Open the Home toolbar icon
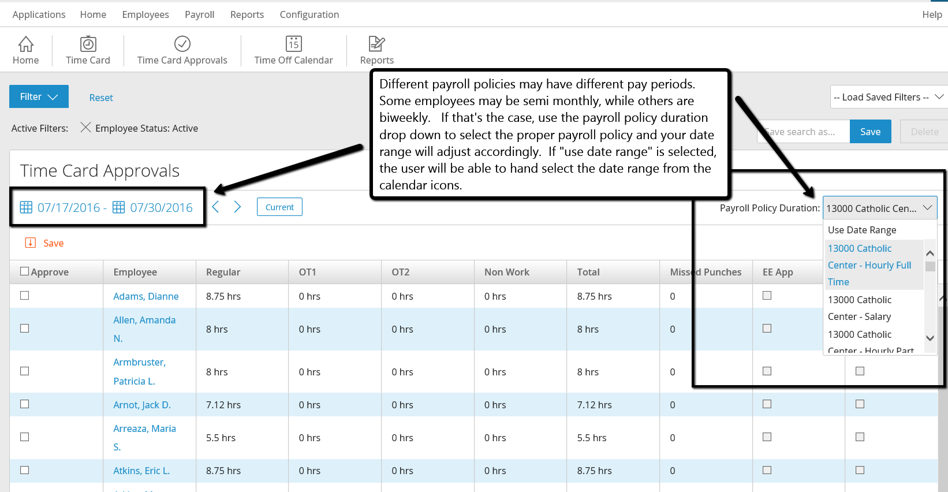 click(26, 44)
